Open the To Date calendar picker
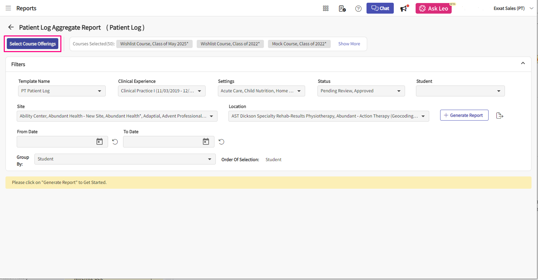Screen dimensions: 538x280 tap(206, 142)
